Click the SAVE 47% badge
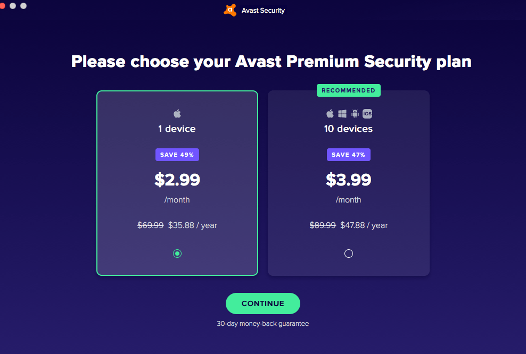Image resolution: width=526 pixels, height=354 pixels. coord(348,154)
